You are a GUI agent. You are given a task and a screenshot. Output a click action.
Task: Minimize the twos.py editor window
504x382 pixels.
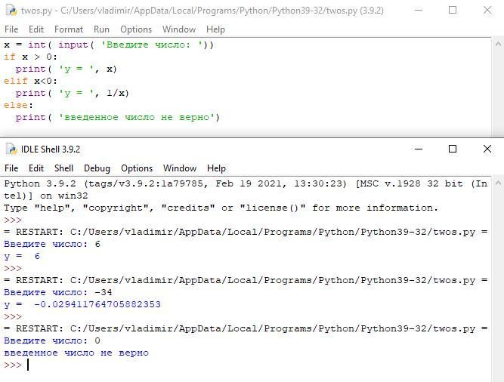[419, 10]
